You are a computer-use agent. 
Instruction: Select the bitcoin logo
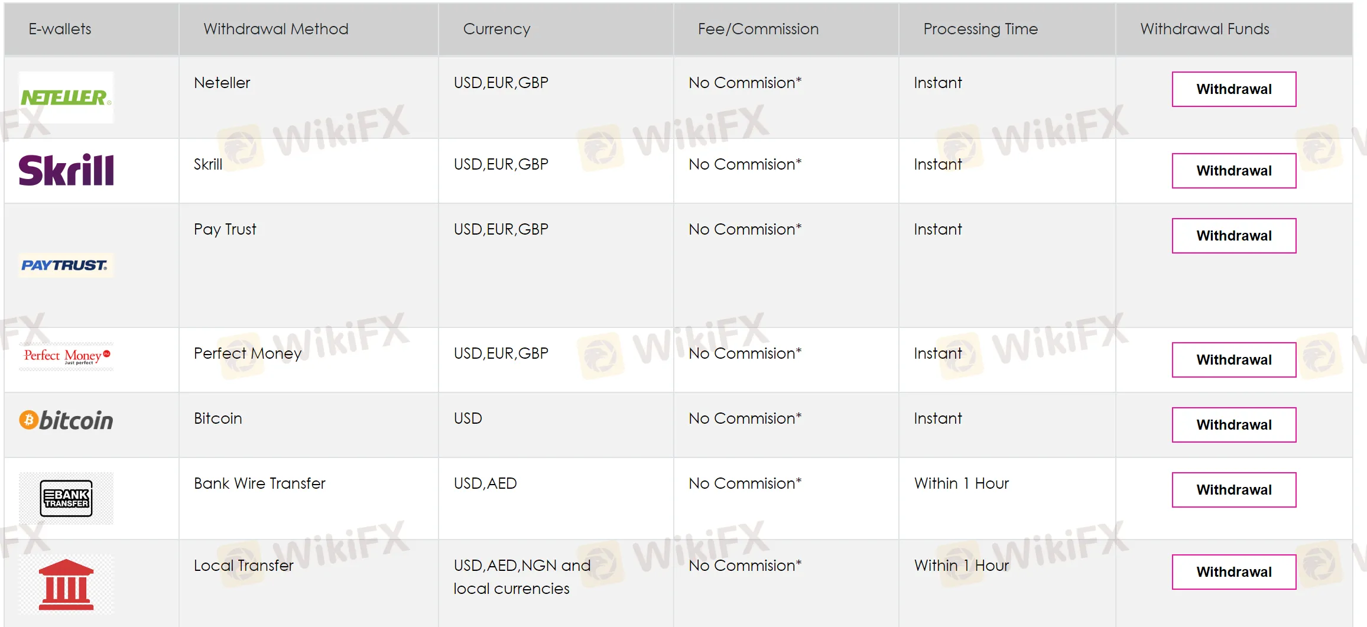(x=66, y=420)
